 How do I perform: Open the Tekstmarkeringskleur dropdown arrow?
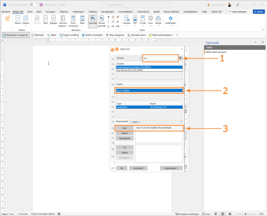(173, 35)
